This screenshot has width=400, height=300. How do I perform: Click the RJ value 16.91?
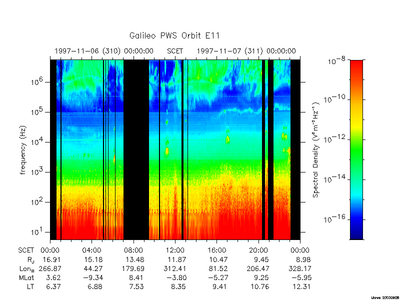(x=51, y=259)
